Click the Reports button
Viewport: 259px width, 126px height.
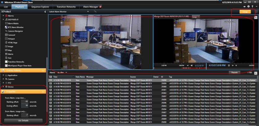pos(234,73)
